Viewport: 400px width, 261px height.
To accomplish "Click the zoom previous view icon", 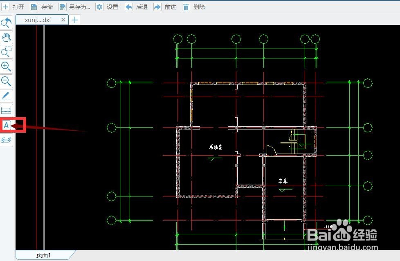I will pyautogui.click(x=6, y=22).
